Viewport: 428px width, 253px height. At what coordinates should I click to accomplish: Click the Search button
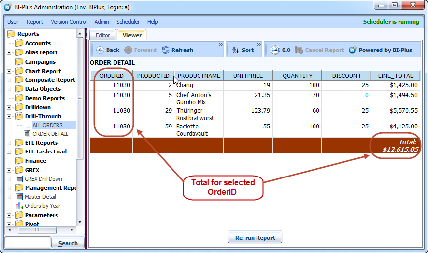click(x=68, y=243)
